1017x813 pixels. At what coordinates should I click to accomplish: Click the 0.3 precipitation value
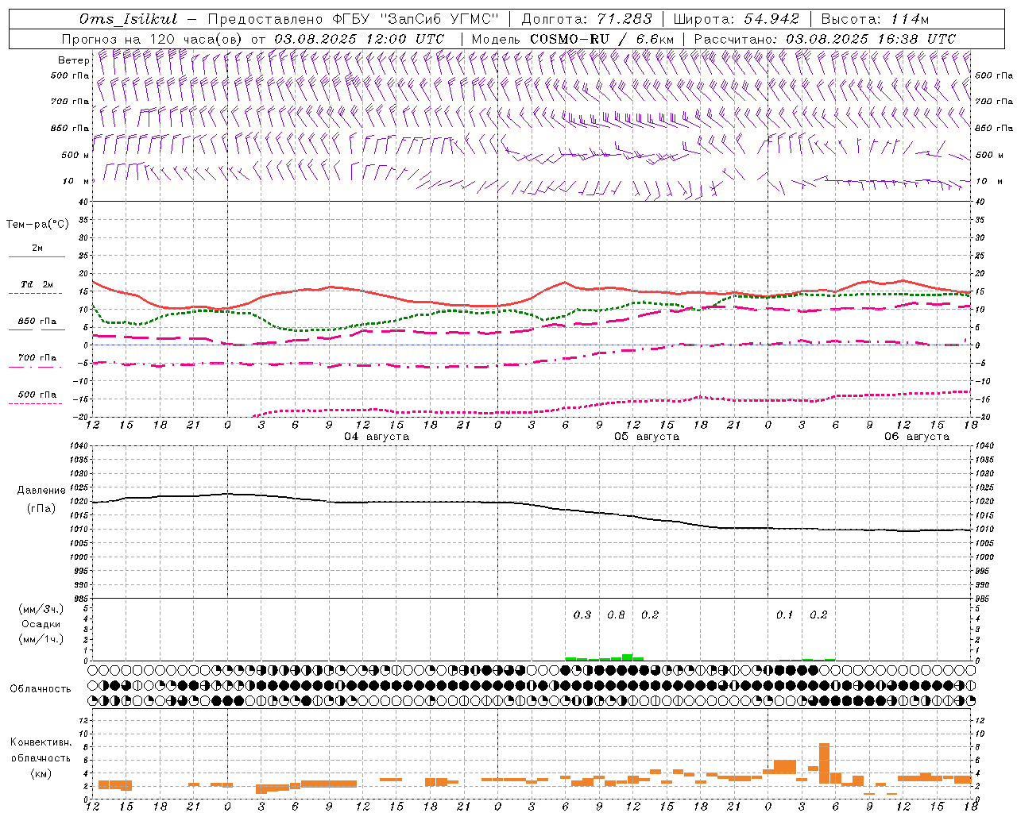tap(582, 615)
